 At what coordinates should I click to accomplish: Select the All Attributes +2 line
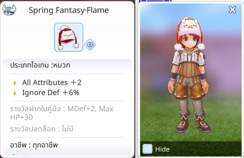tap(52, 82)
